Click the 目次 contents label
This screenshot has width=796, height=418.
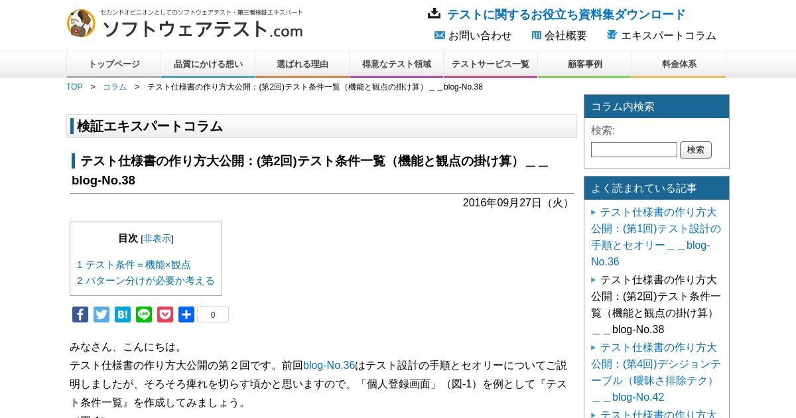click(x=128, y=238)
